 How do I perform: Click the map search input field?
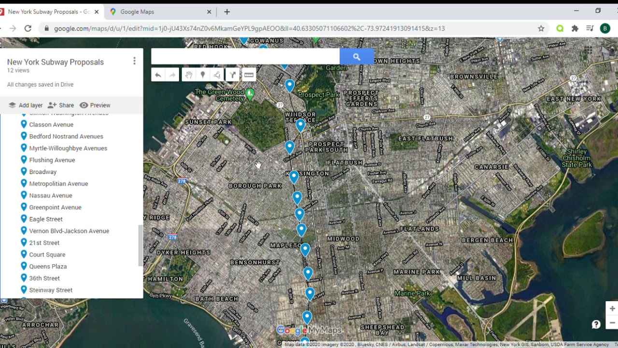click(245, 57)
